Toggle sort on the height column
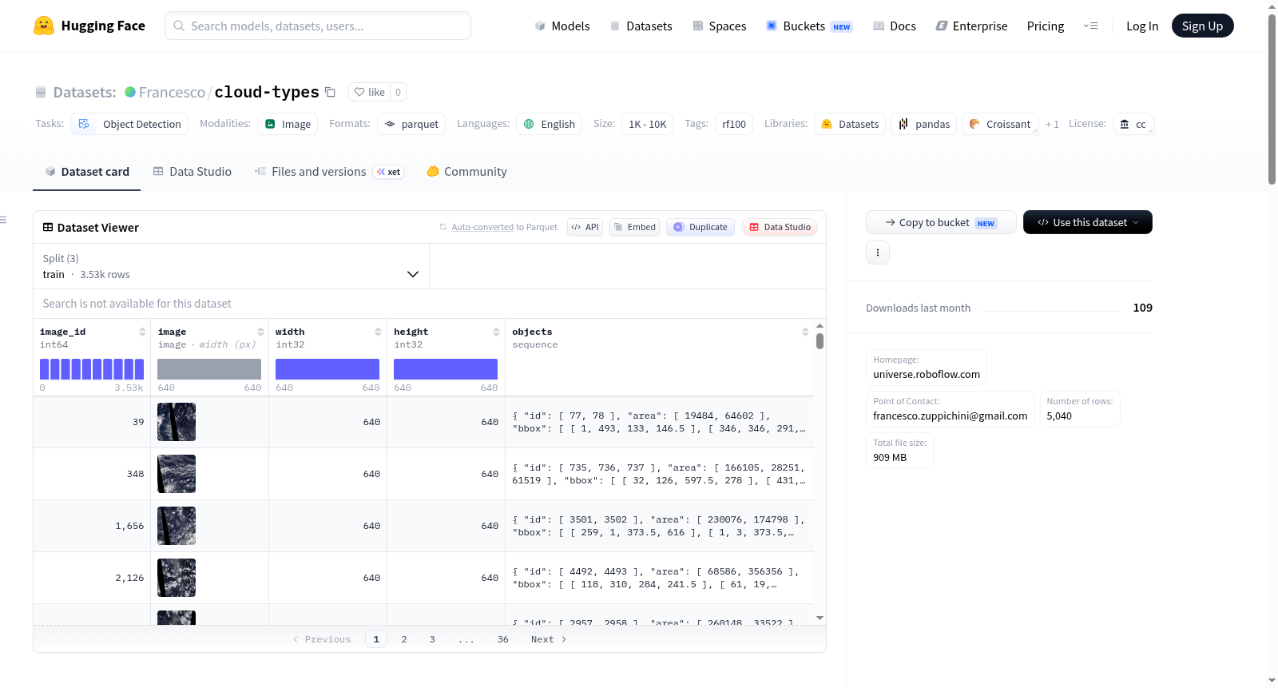The image size is (1278, 688). click(x=496, y=332)
